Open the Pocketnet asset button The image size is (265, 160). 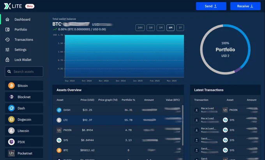(x=24, y=153)
